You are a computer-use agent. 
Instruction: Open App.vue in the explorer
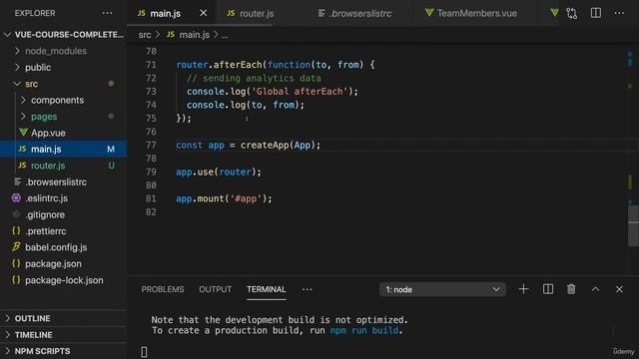click(64, 133)
